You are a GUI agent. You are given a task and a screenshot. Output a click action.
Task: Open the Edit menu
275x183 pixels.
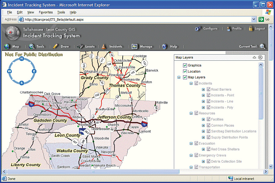(20, 12)
